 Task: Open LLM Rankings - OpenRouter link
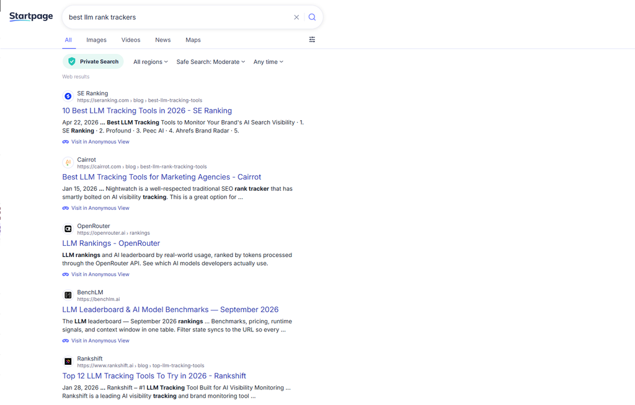(x=111, y=243)
